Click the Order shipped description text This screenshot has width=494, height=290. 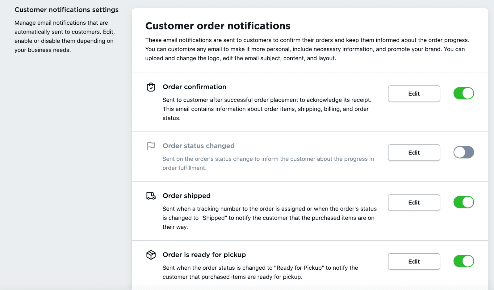point(269,218)
